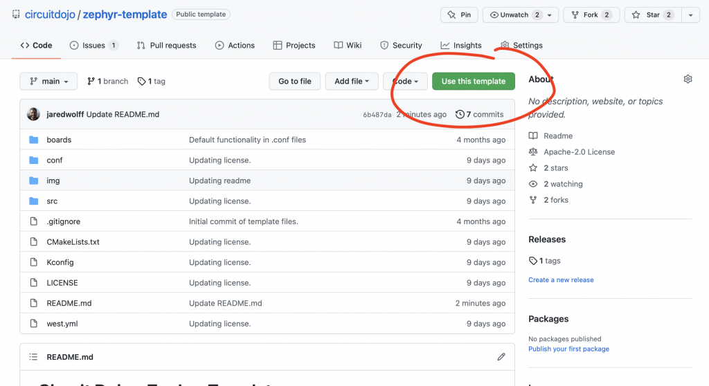Go to the Pull requests tab
This screenshot has height=386, width=709.
click(x=166, y=45)
